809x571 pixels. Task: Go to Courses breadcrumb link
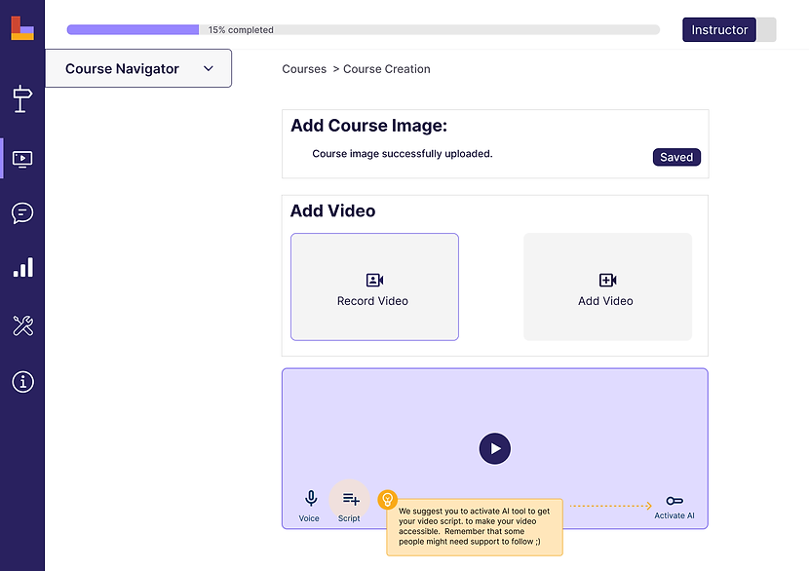304,69
